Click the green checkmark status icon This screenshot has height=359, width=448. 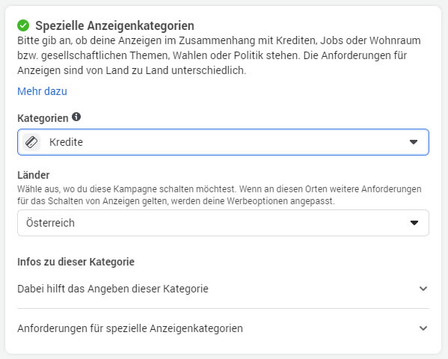tap(23, 25)
